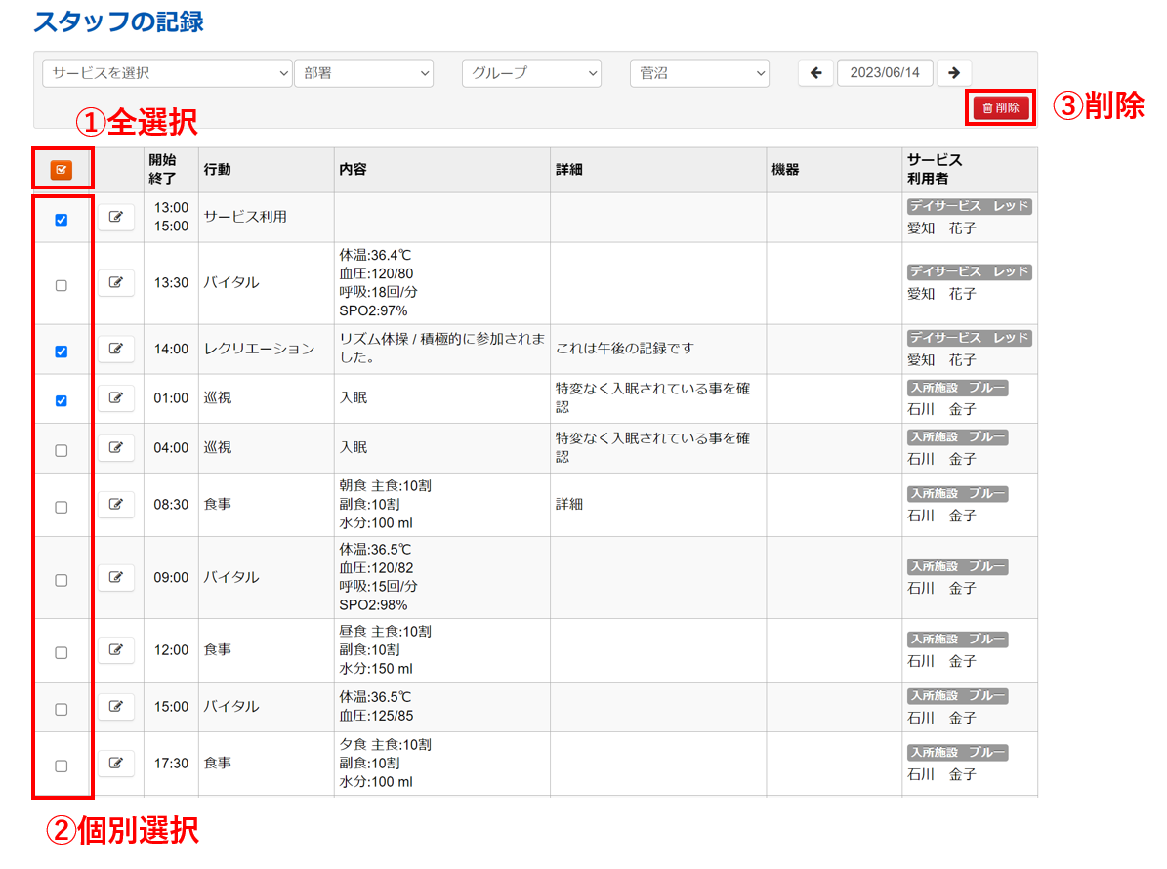
Task: Click デイサービス レッド tag in first row
Action: [969, 206]
